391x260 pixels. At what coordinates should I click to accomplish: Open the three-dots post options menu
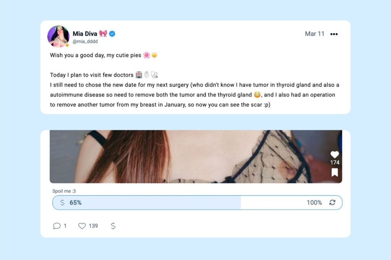click(334, 34)
